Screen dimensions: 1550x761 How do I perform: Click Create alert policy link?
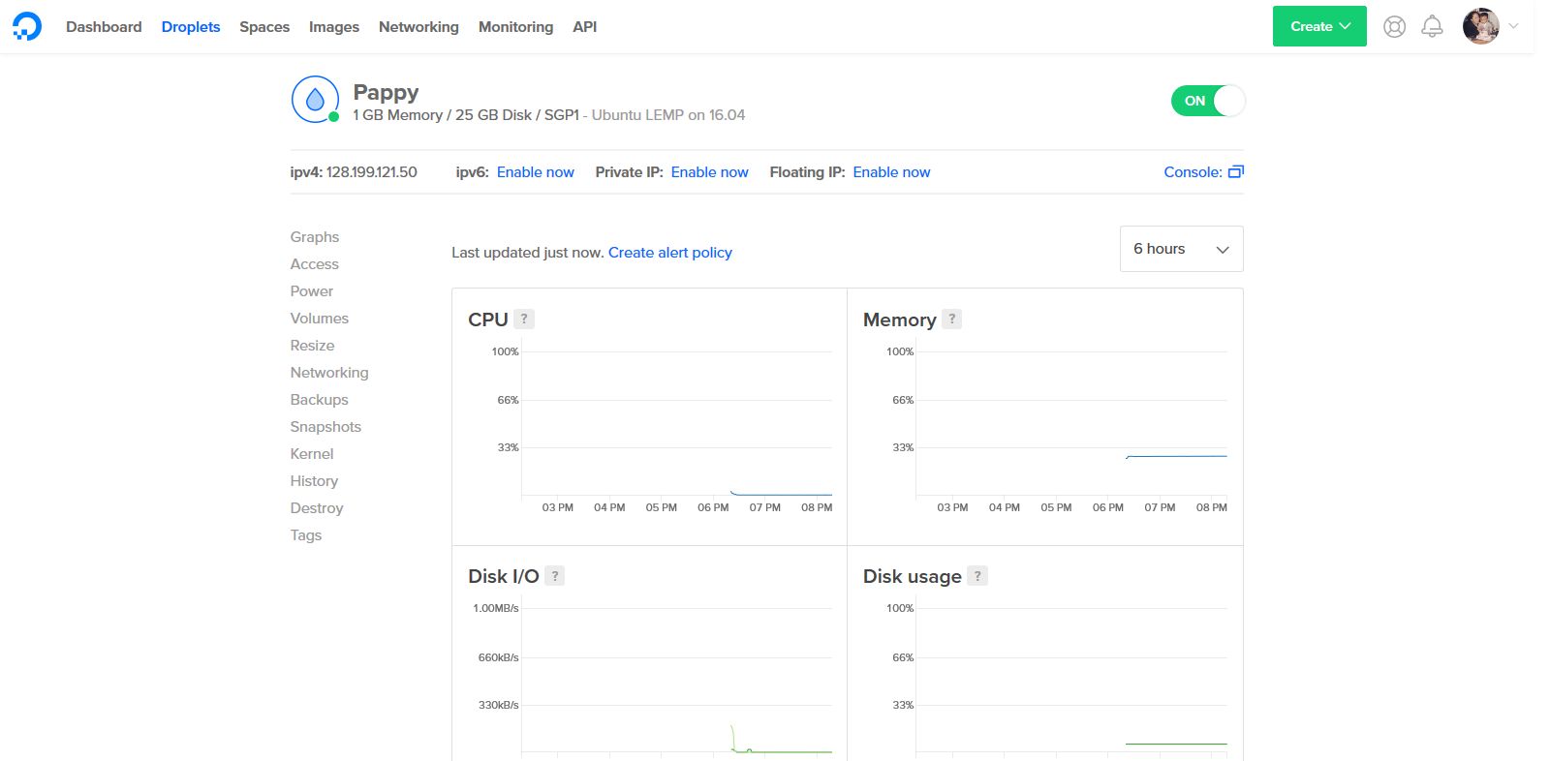coord(670,252)
